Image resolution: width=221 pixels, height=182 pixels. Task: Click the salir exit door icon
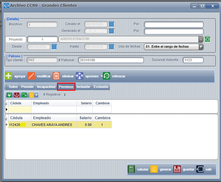point(200,169)
